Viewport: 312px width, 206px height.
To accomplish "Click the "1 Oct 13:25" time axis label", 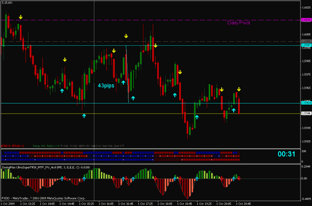I will click(x=27, y=204).
